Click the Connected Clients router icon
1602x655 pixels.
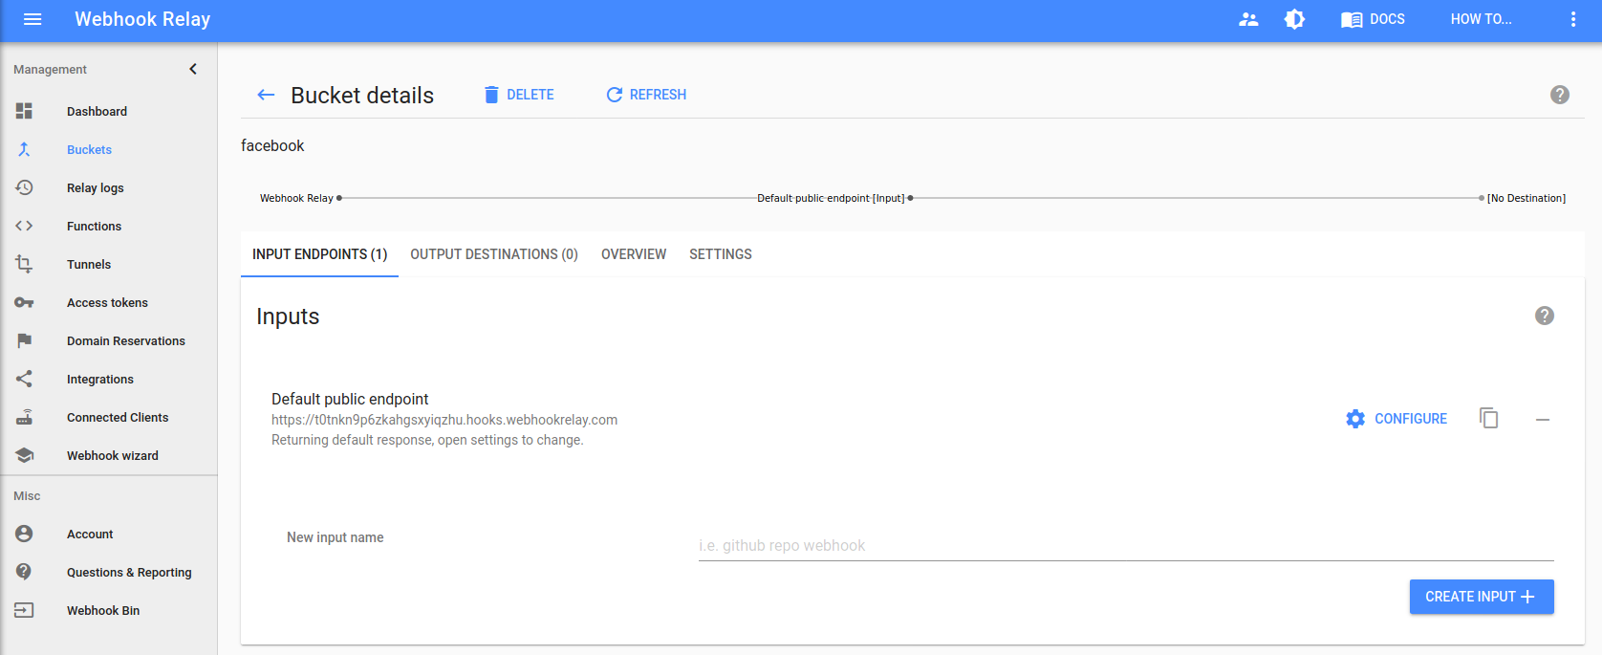point(24,417)
